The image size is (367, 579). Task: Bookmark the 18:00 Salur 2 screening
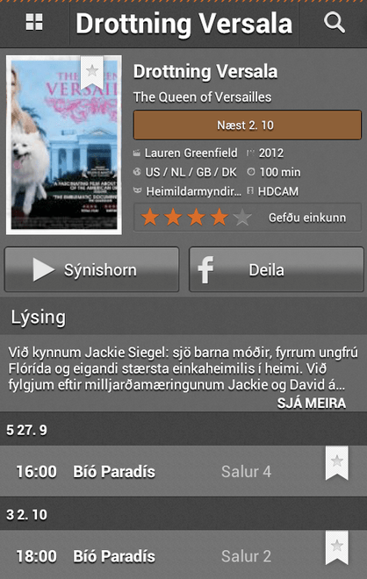pos(336,548)
